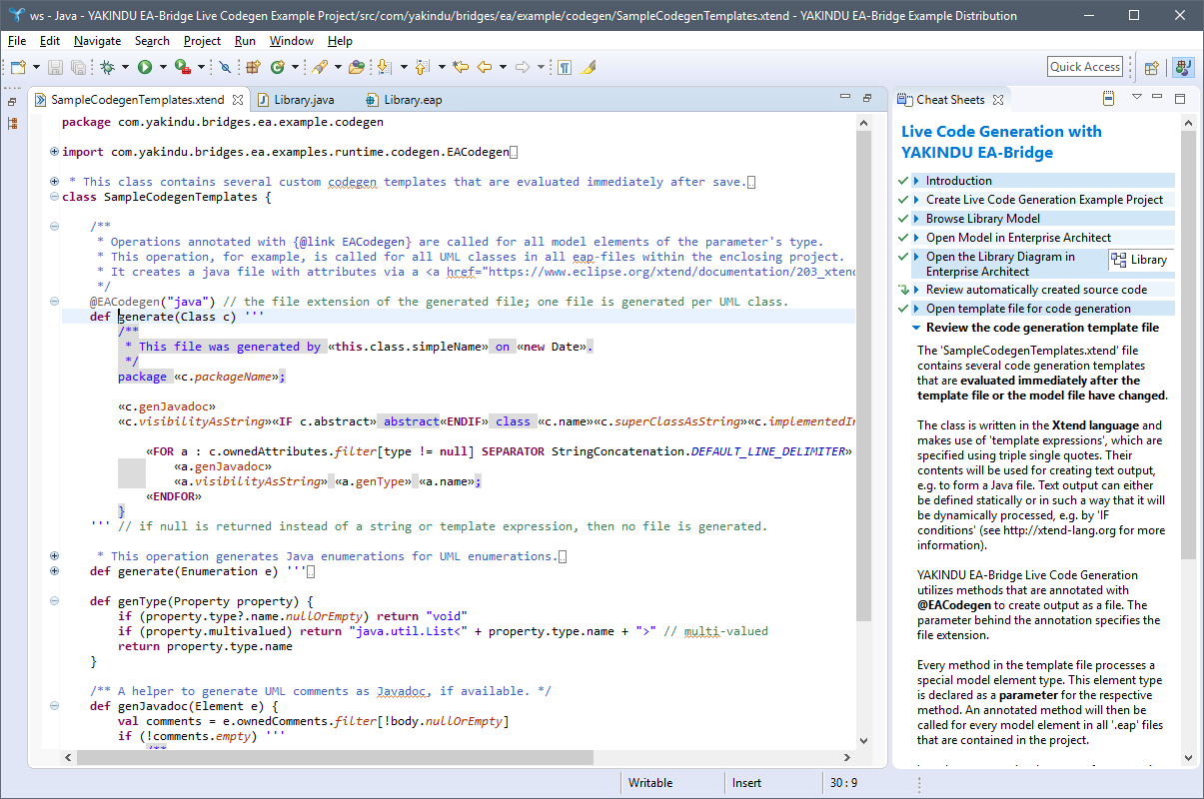Click the Open Task folder icon
Image resolution: width=1204 pixels, height=799 pixels.
click(357, 67)
